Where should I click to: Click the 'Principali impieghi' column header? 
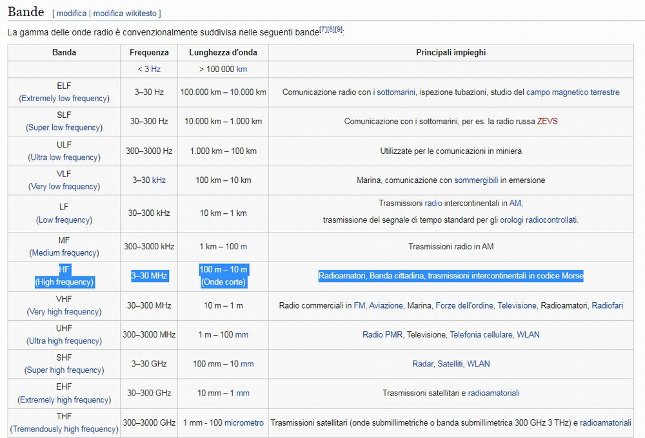(450, 52)
